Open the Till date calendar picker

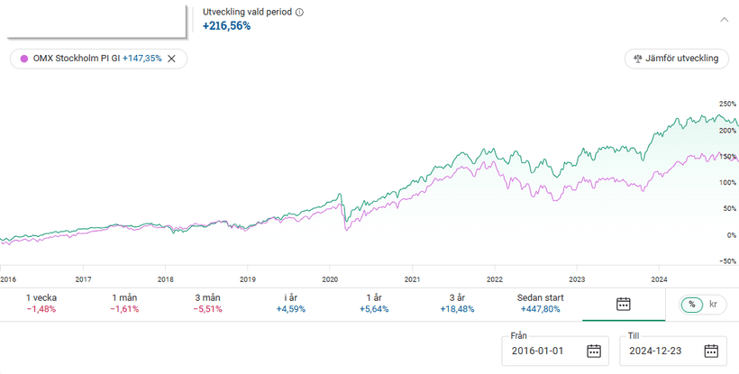[x=711, y=351]
